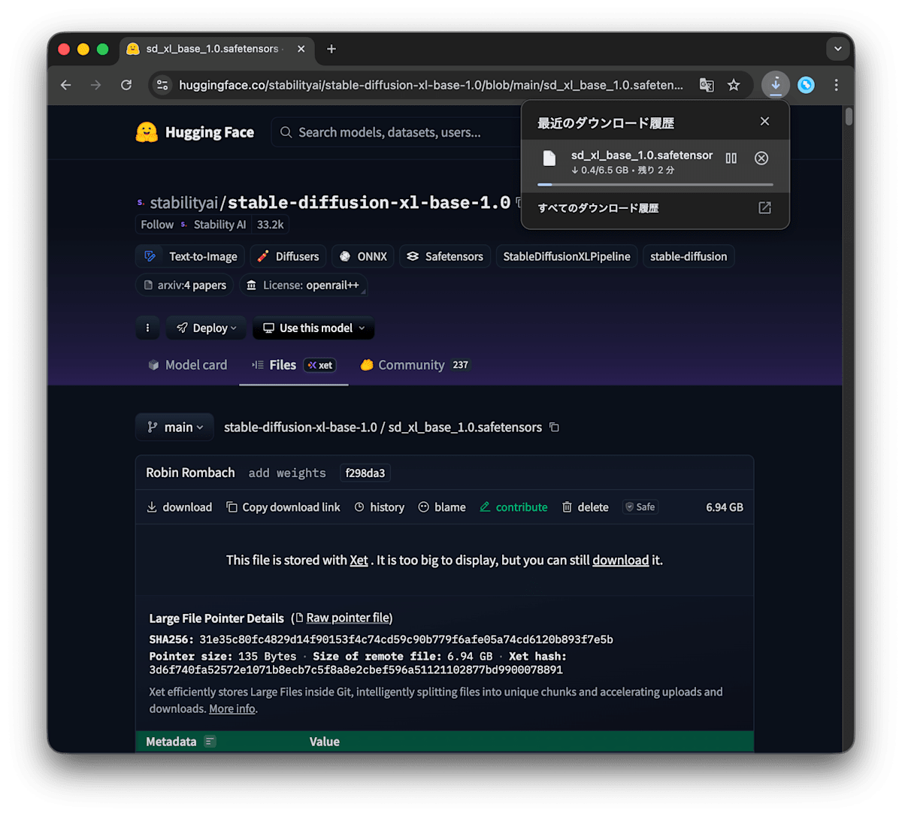
Task: Open the Xet link in file notice
Action: point(359,560)
